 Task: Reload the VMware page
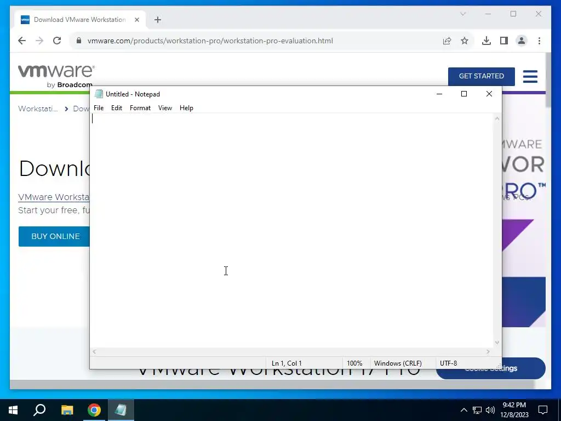57,41
